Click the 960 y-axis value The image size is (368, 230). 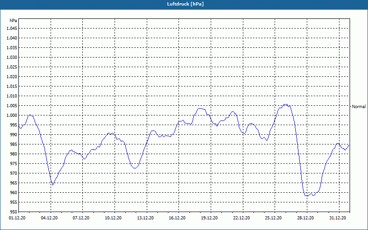[x=14, y=192]
